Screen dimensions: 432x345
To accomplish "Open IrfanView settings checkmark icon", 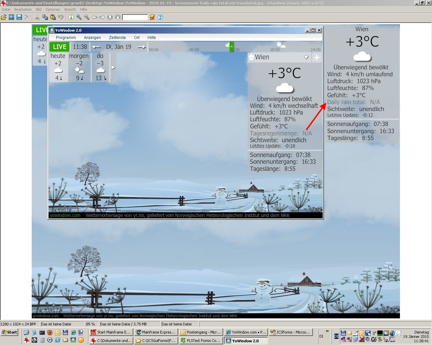I will pos(152,17).
